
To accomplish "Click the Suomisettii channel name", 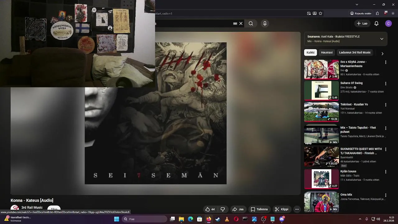I will point(347,157).
